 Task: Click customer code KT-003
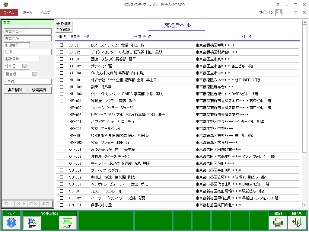click(75, 73)
